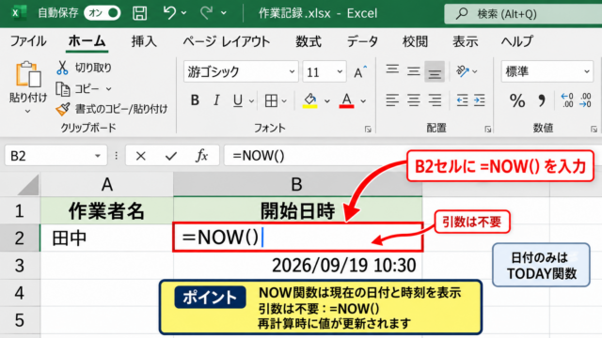
Task: Open the 配置 dialog launcher
Action: [488, 130]
